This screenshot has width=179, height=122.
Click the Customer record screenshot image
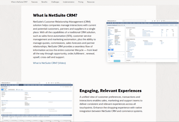click(x=37, y=102)
